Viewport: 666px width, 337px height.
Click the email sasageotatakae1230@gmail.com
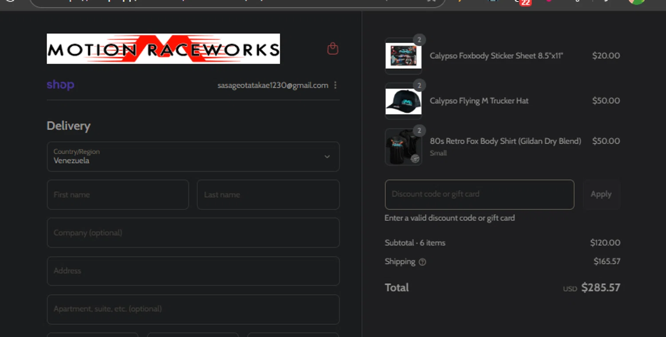coord(273,85)
